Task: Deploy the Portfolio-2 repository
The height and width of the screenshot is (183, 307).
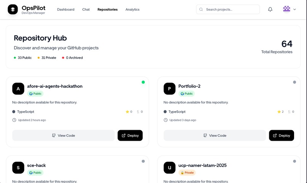Action: click(281, 135)
